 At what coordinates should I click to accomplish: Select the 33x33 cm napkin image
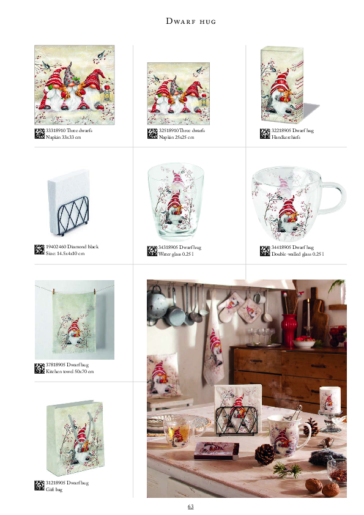coord(75,85)
